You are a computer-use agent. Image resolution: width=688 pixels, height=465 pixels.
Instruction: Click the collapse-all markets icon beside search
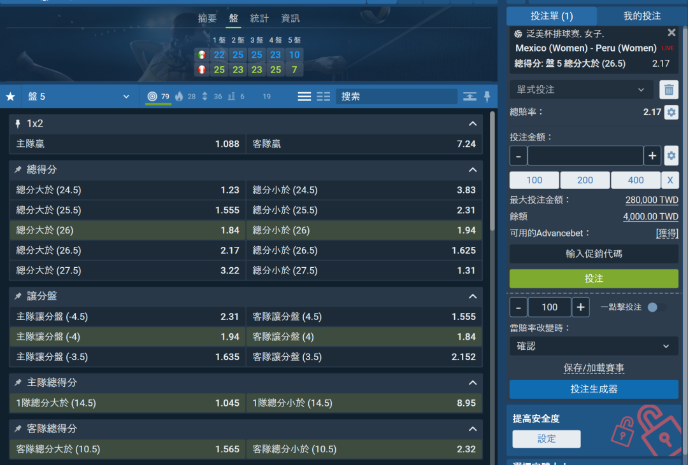tap(469, 97)
